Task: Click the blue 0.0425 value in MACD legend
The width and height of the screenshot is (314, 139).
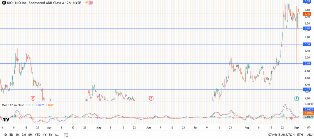Action: click(40, 105)
